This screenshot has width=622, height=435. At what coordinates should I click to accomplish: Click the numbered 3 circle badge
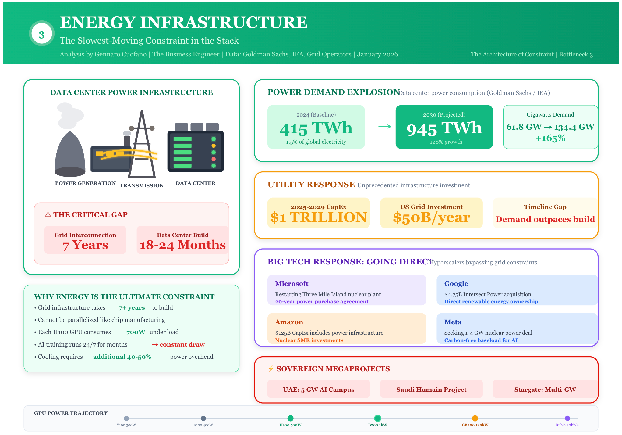(x=42, y=34)
